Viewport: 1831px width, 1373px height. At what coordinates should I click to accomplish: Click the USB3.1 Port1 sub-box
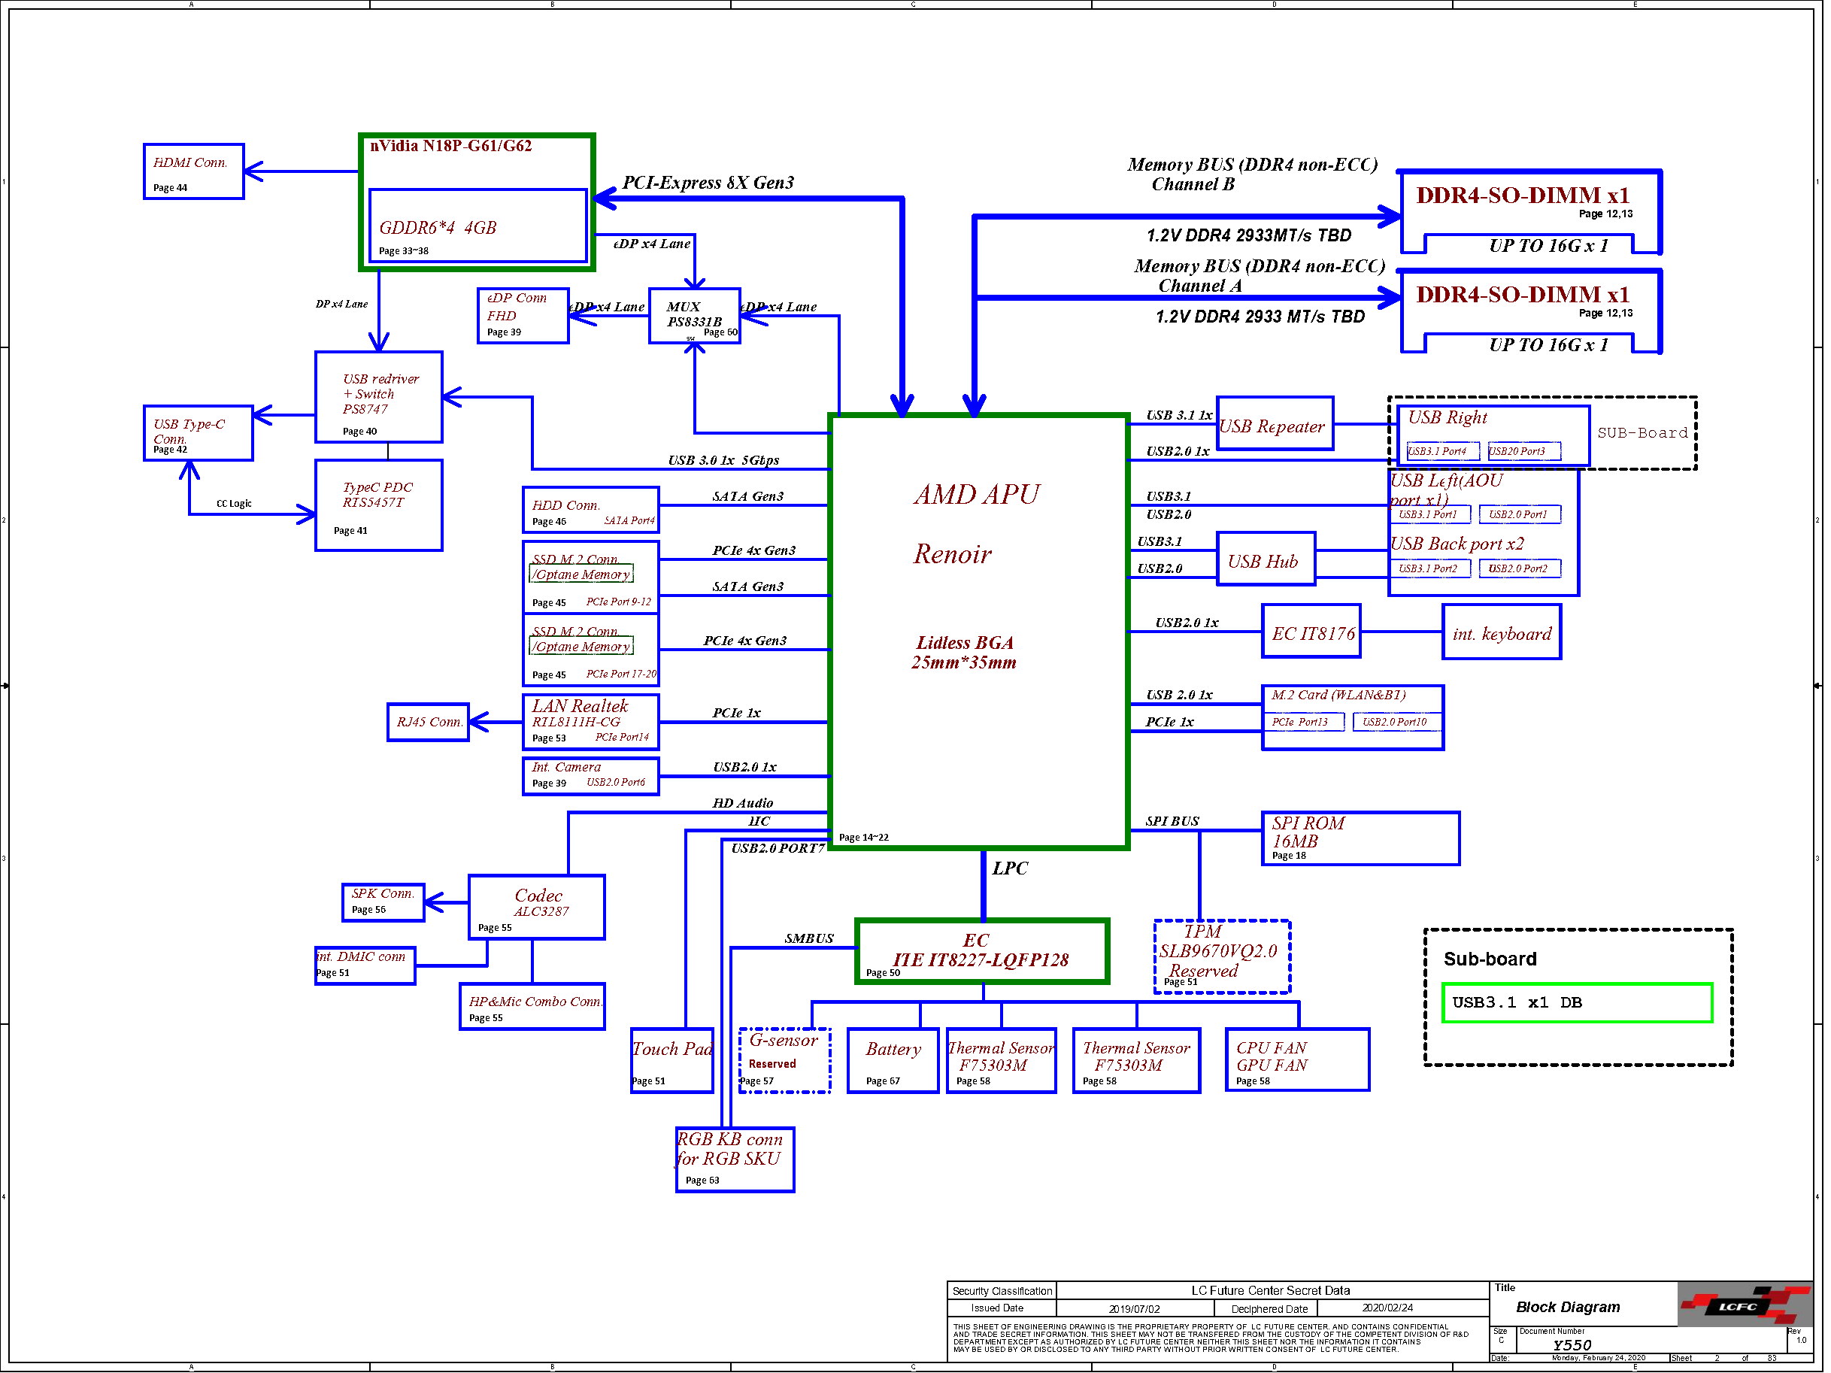tap(1429, 515)
